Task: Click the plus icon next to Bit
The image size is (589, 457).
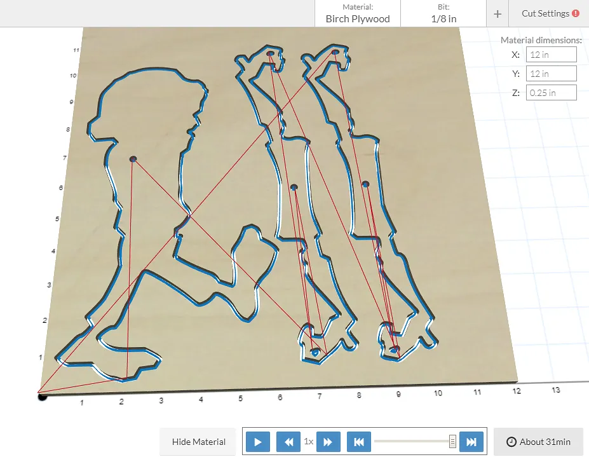Action: pos(498,14)
